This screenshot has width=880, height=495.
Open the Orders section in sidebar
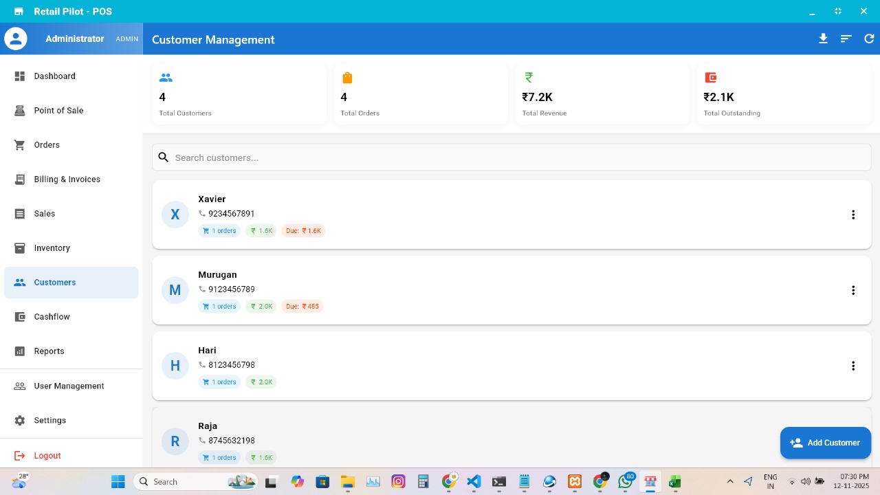47,145
